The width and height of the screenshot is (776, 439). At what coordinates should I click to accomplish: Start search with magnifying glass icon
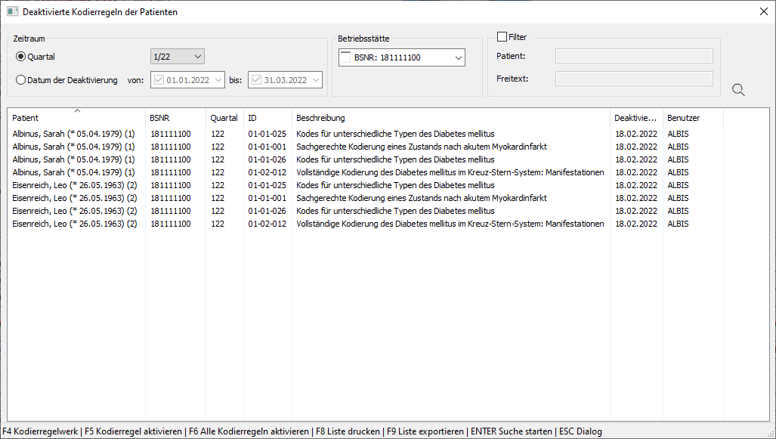(x=738, y=90)
